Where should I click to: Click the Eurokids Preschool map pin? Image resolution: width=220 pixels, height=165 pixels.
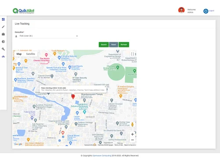point(34,106)
